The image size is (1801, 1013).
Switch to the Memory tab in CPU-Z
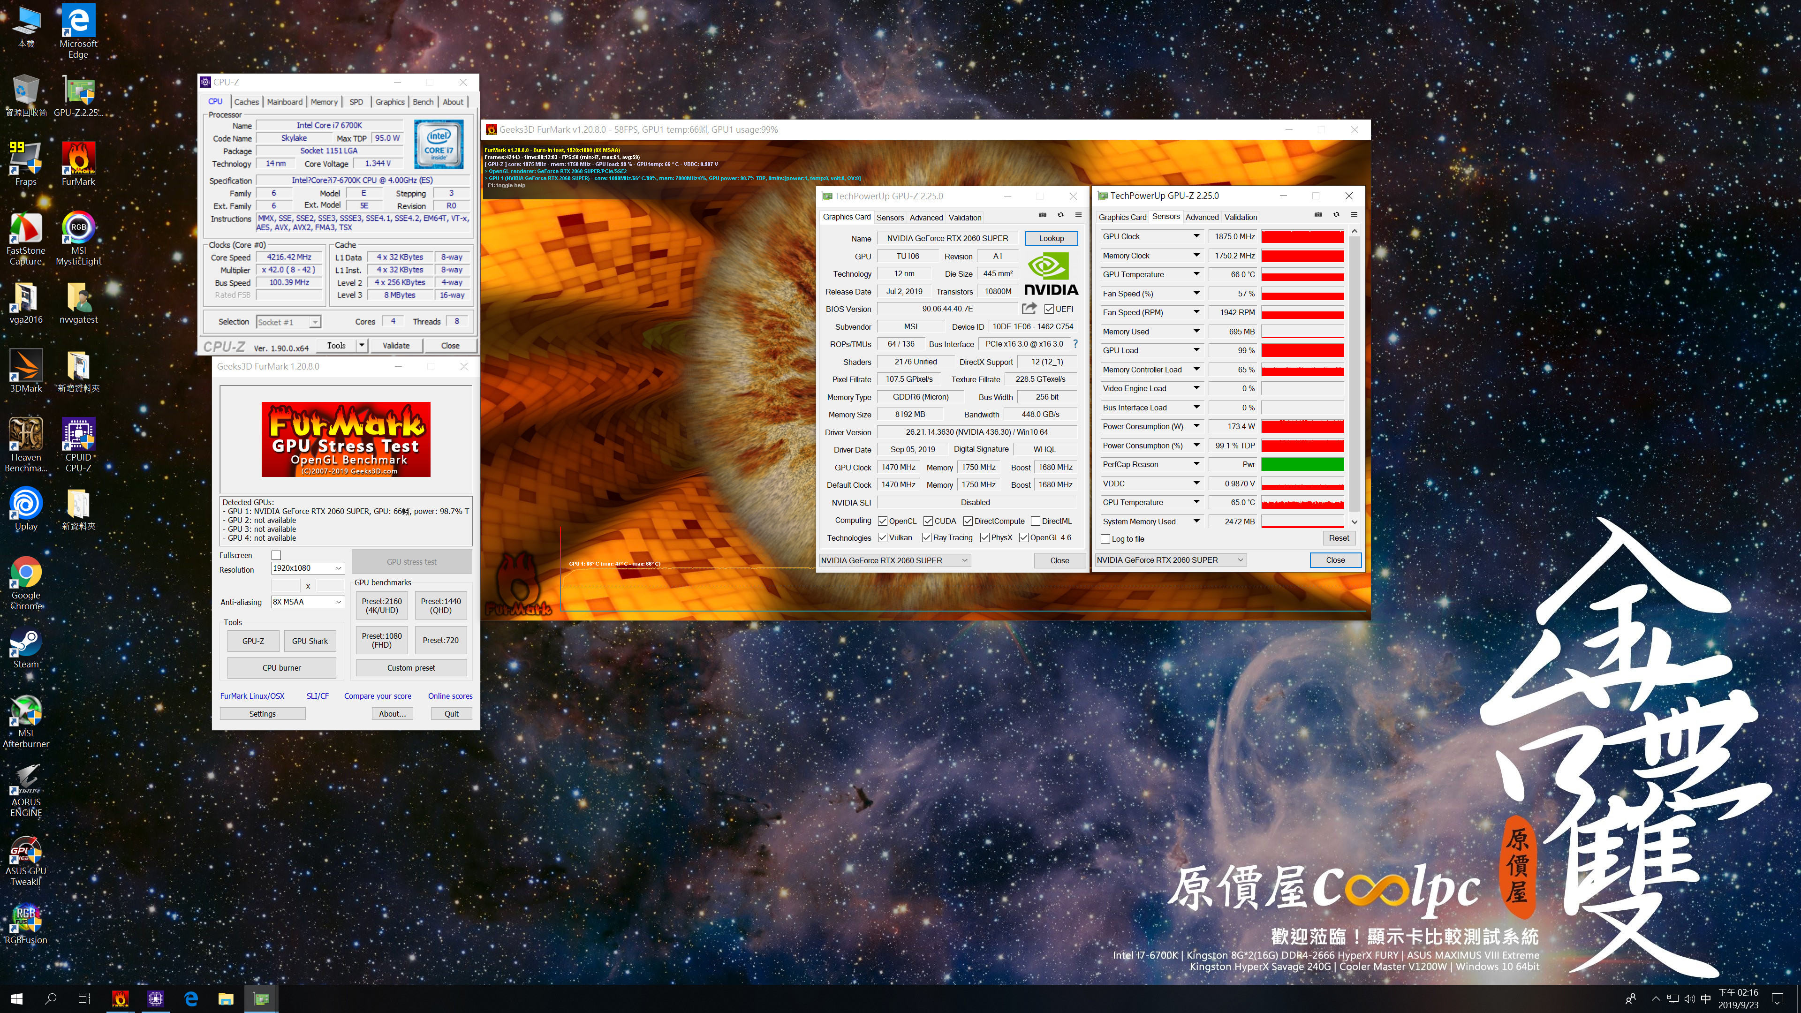[324, 101]
